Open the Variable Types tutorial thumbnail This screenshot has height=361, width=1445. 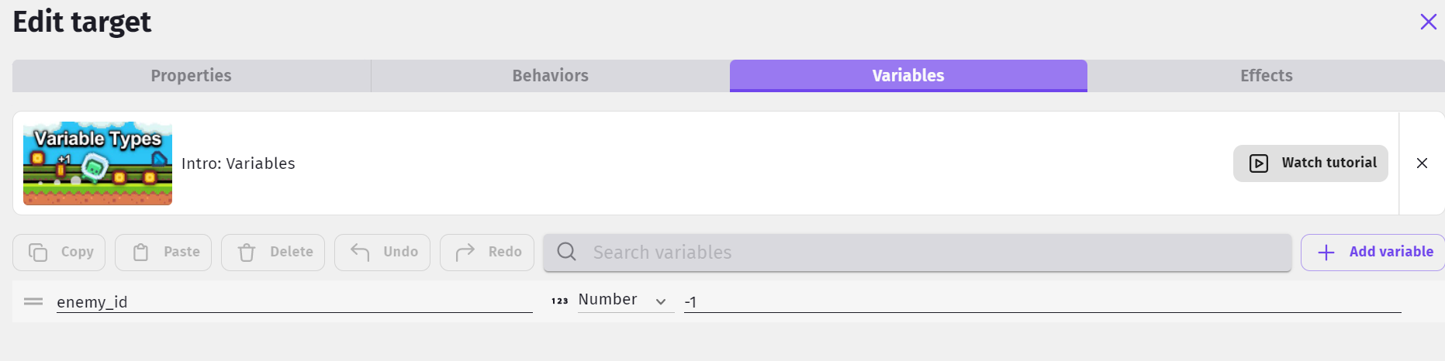coord(98,163)
